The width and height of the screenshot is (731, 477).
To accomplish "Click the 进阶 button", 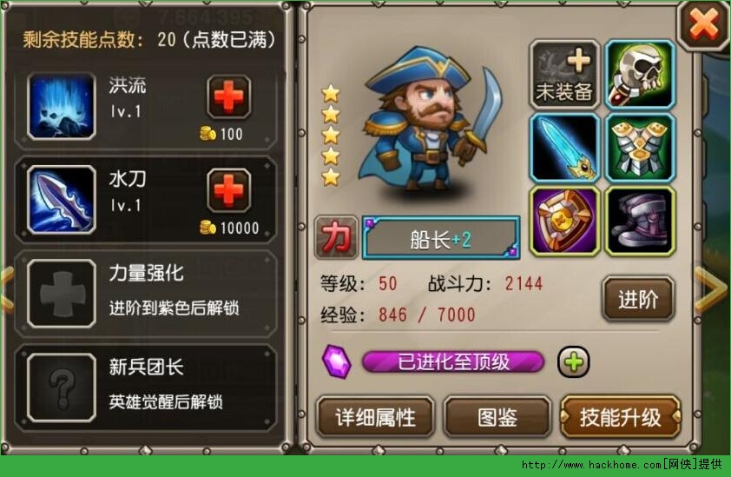I will pos(638,299).
